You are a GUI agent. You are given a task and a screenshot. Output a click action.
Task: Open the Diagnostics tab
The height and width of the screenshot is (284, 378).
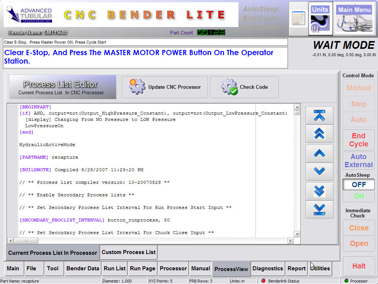268,268
